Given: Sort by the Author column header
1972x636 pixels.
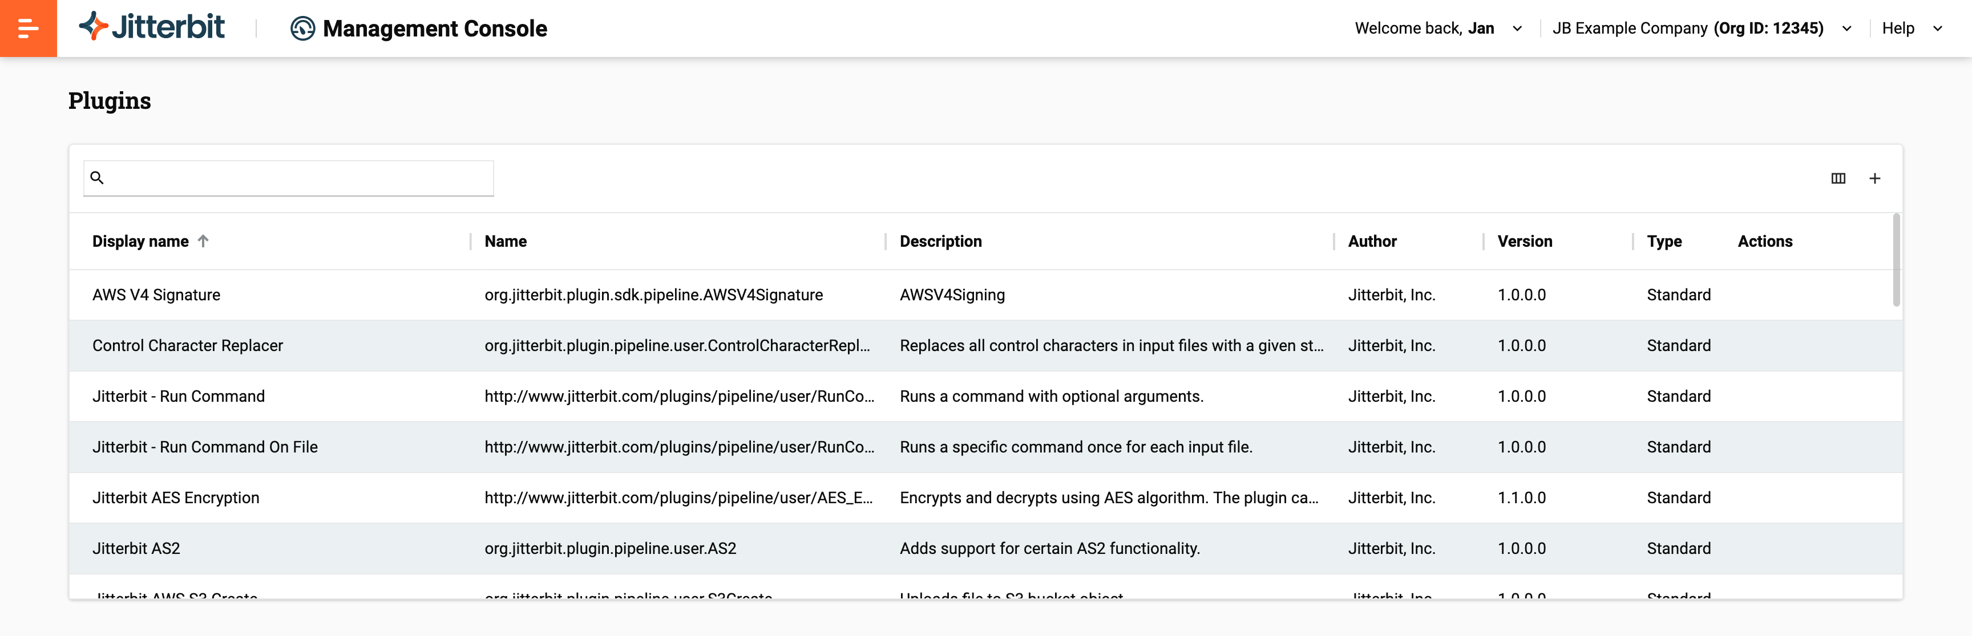Looking at the screenshot, I should (x=1372, y=242).
